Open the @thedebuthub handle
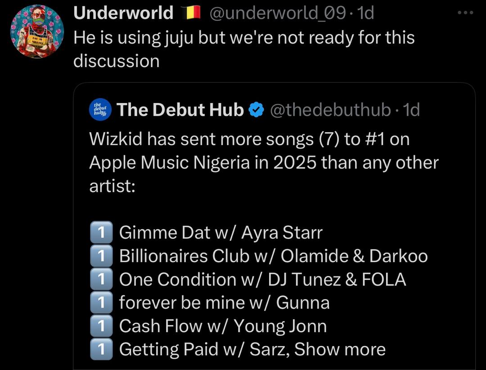 330,110
